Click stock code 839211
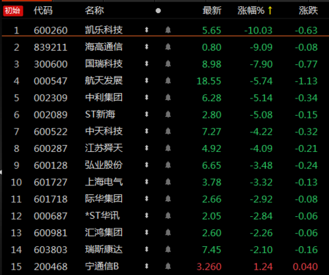The image size is (329, 275). pyautogui.click(x=51, y=47)
